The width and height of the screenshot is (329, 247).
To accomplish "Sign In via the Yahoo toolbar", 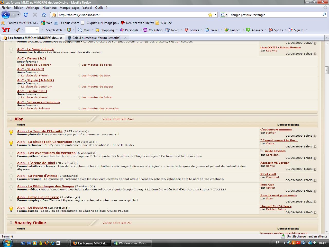I will tap(296, 30).
